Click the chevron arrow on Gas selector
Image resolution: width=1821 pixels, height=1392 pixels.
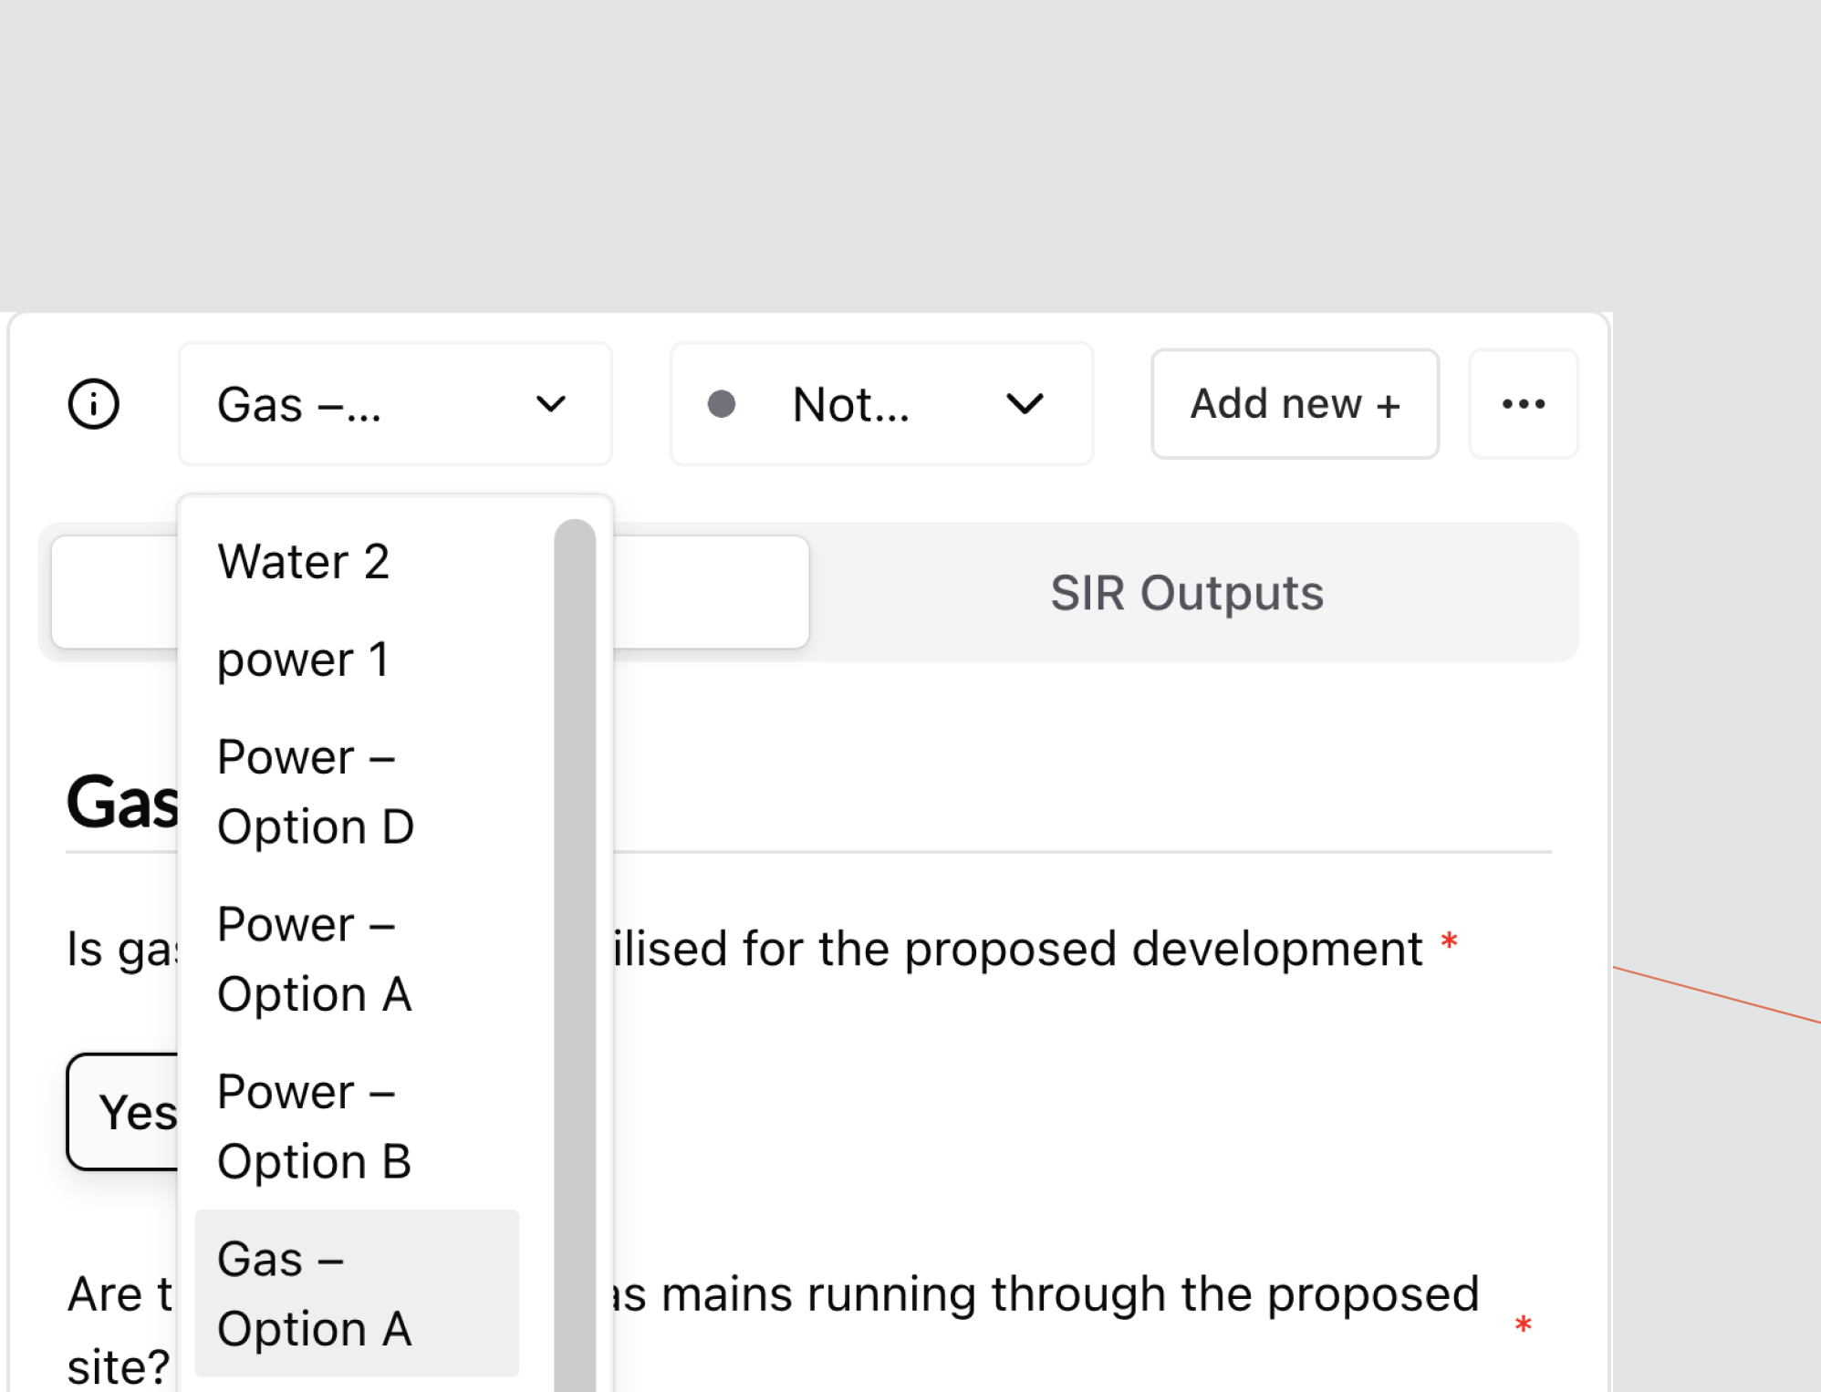pyautogui.click(x=551, y=404)
